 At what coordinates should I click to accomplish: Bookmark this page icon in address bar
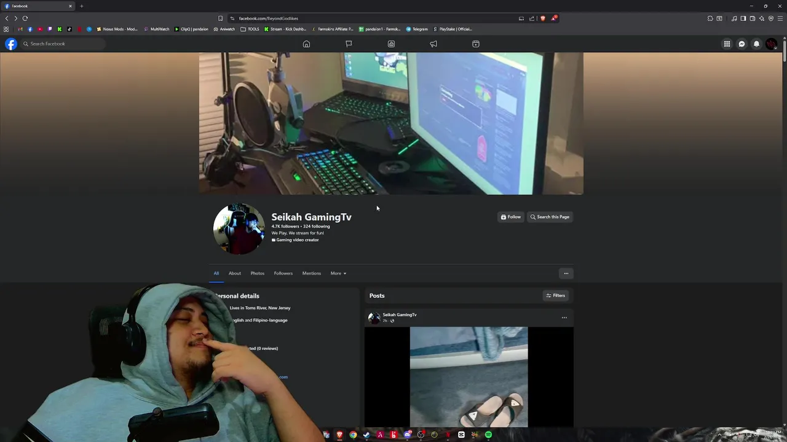220,18
